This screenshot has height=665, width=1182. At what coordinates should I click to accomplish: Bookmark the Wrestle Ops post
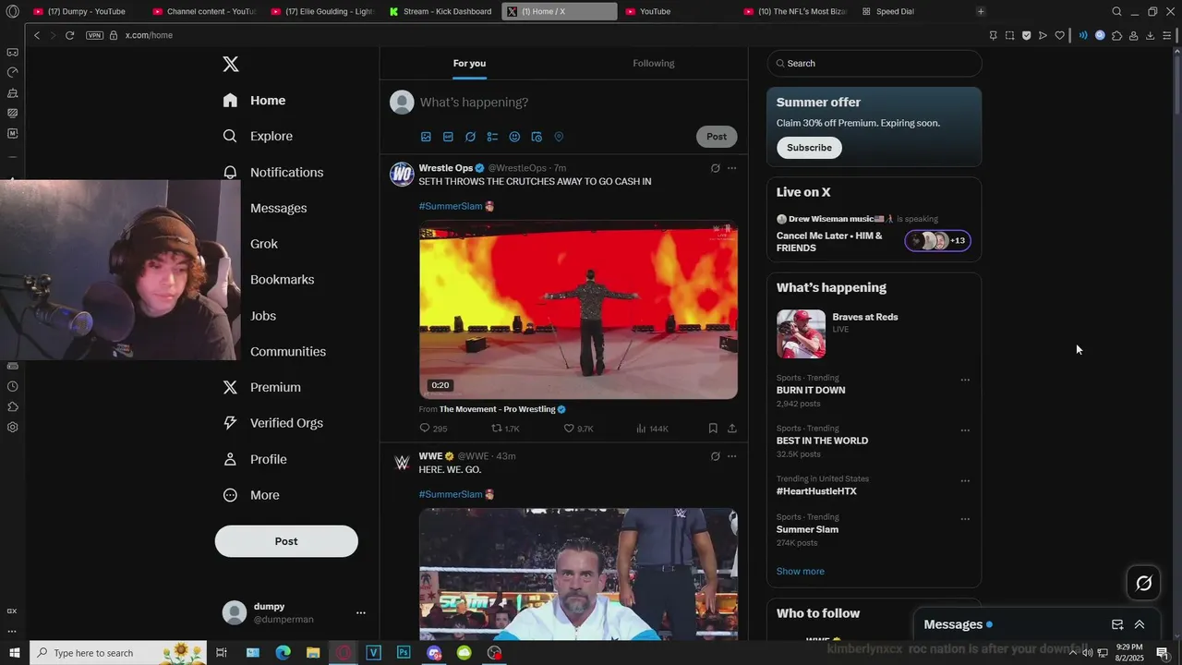[713, 429]
